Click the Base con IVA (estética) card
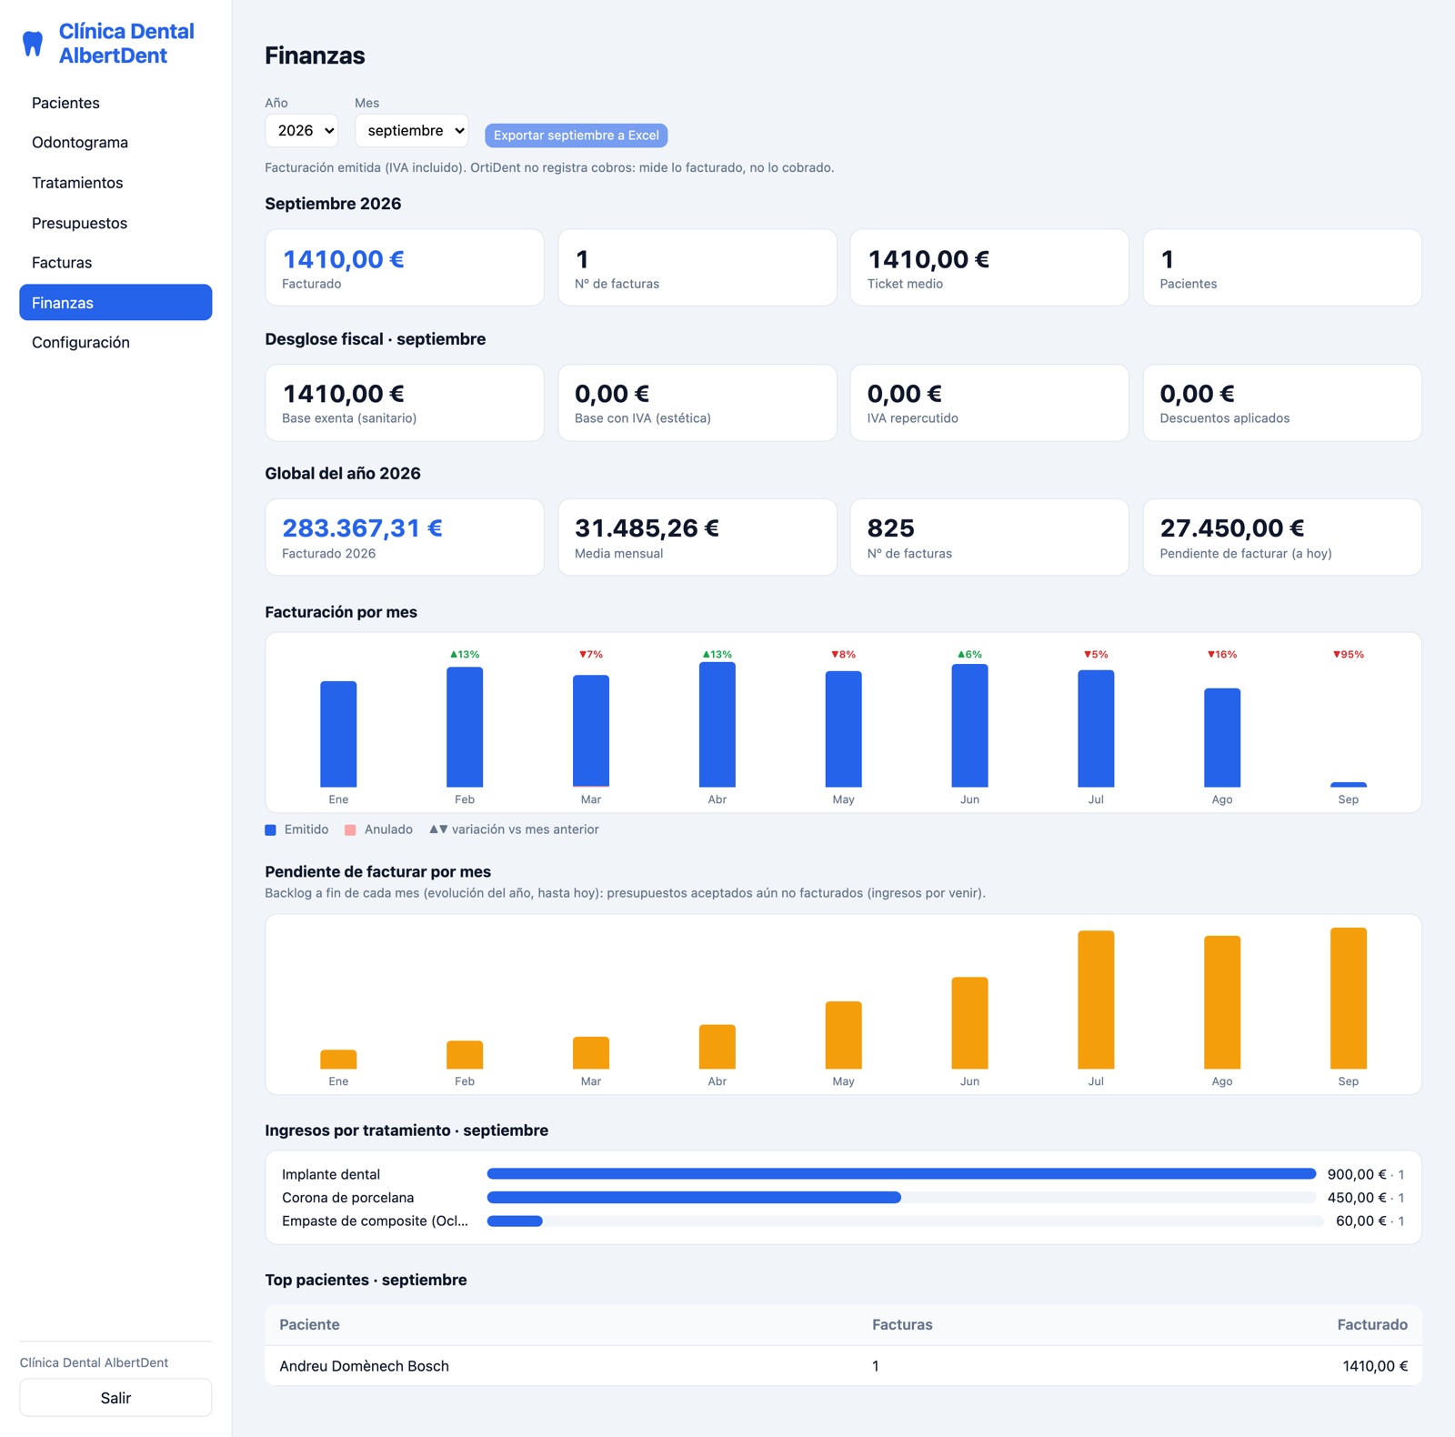The height and width of the screenshot is (1437, 1455). tap(697, 403)
